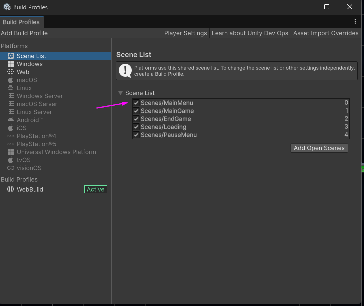Open the three-dot window options menu
The width and height of the screenshot is (364, 306).
[x=355, y=21]
